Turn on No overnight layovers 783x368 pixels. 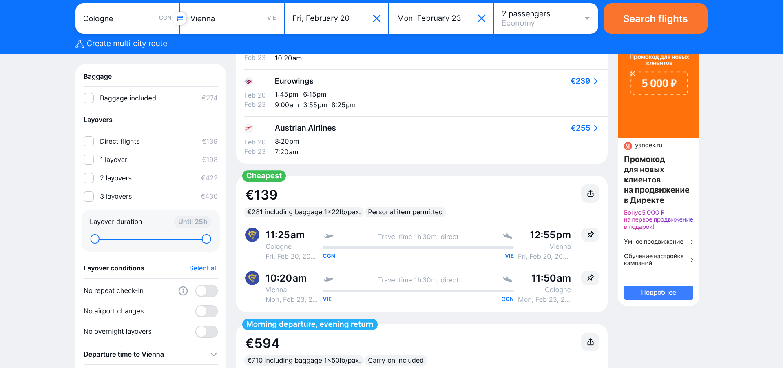point(206,332)
